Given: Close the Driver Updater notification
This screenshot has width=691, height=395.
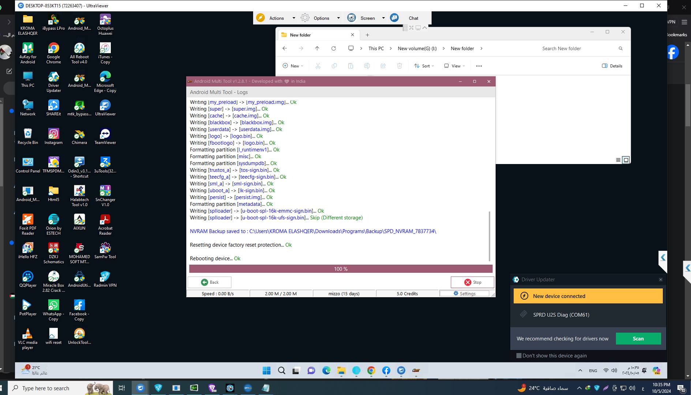Looking at the screenshot, I should click(x=661, y=280).
